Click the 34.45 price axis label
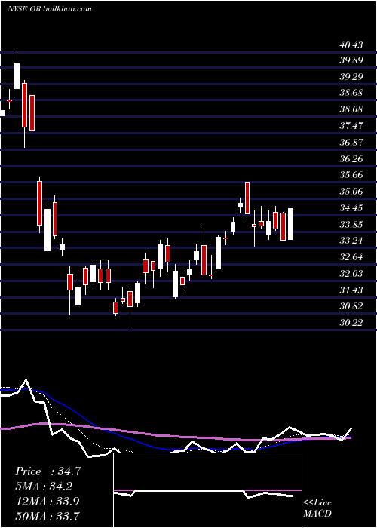Screen dimensions: 377x528 coord(351,208)
